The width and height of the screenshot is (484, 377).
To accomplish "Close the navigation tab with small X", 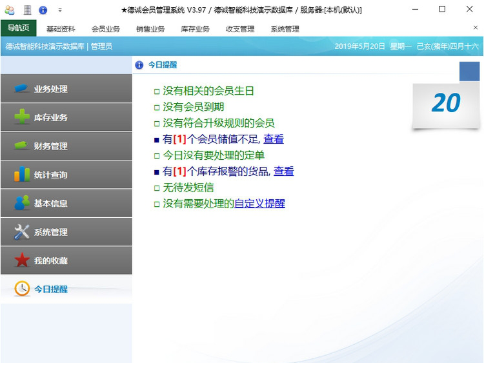I will pyautogui.click(x=476, y=28).
